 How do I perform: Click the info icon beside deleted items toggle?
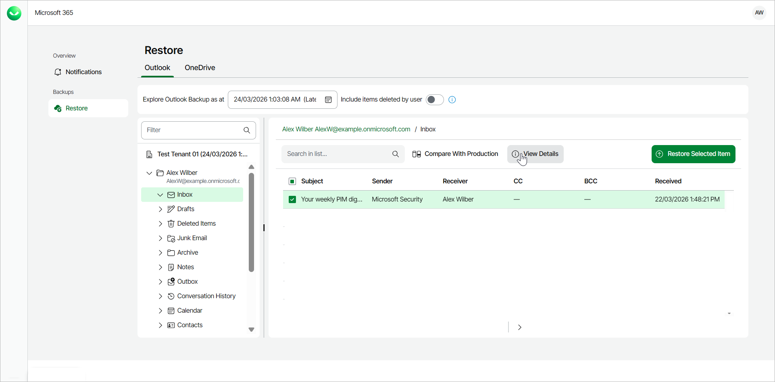(x=452, y=100)
